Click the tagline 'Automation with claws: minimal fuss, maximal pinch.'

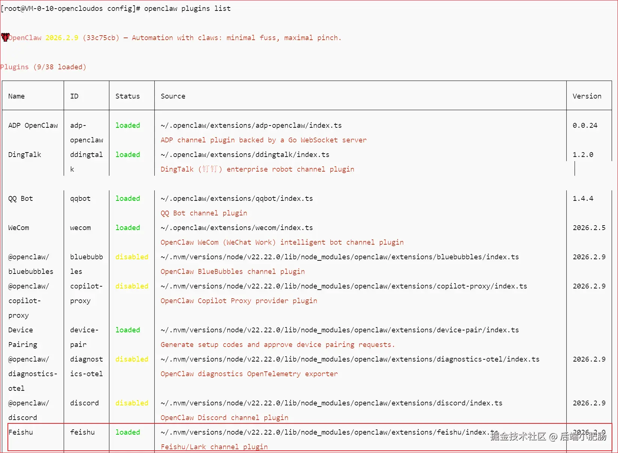[x=237, y=38]
